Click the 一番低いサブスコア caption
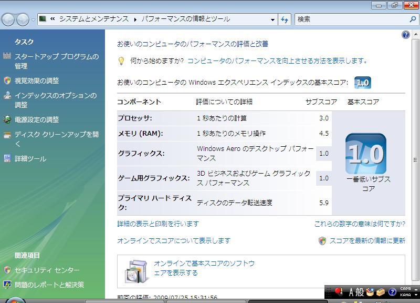 click(x=369, y=184)
